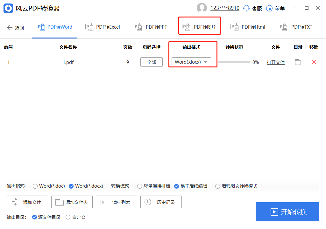Click the 返回 back arrow icon
The width and height of the screenshot is (326, 229).
[x=9, y=27]
